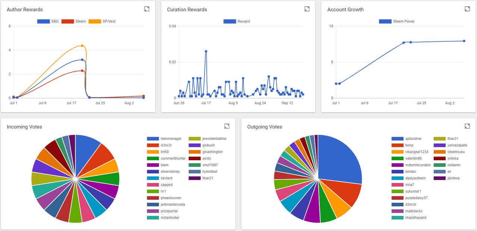Screen dimensions: 477x231
Task: Click the bonp legend entry
Action: tap(402, 145)
